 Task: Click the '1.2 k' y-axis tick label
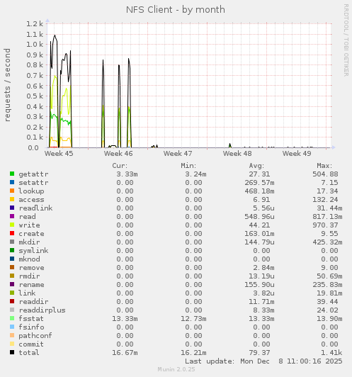(x=35, y=23)
